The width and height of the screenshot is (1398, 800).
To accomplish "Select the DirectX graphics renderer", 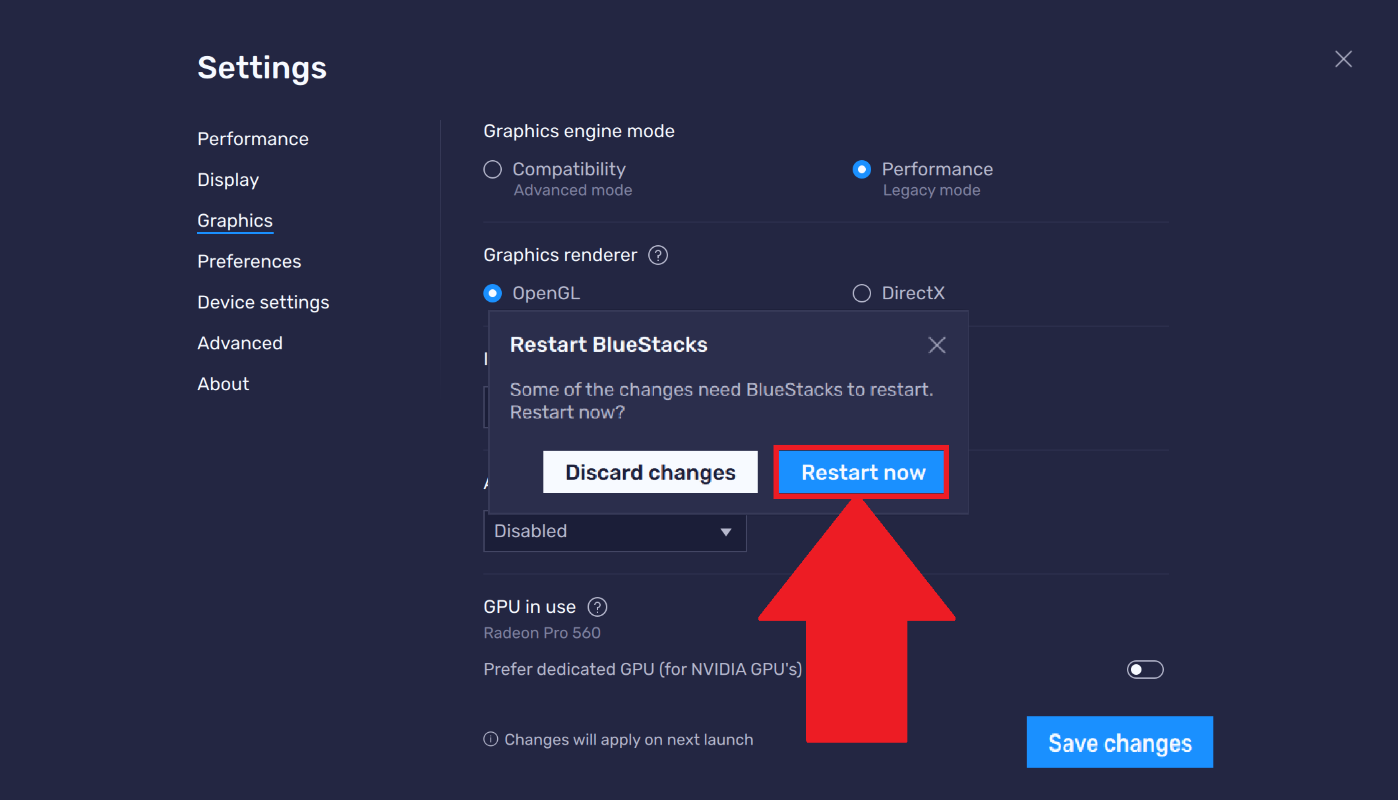I will point(861,293).
